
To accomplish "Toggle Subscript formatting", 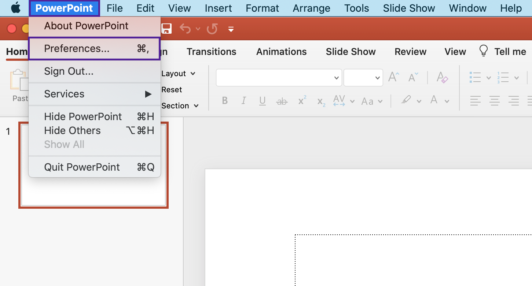I will pos(322,101).
